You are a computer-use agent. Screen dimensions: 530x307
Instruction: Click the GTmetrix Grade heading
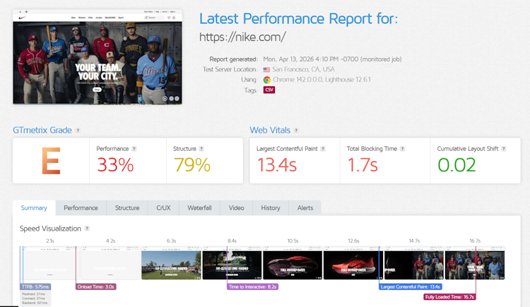coord(42,130)
